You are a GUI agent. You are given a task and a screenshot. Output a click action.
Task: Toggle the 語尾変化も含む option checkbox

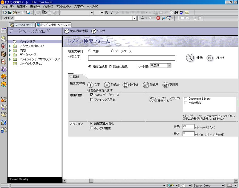[91, 124]
